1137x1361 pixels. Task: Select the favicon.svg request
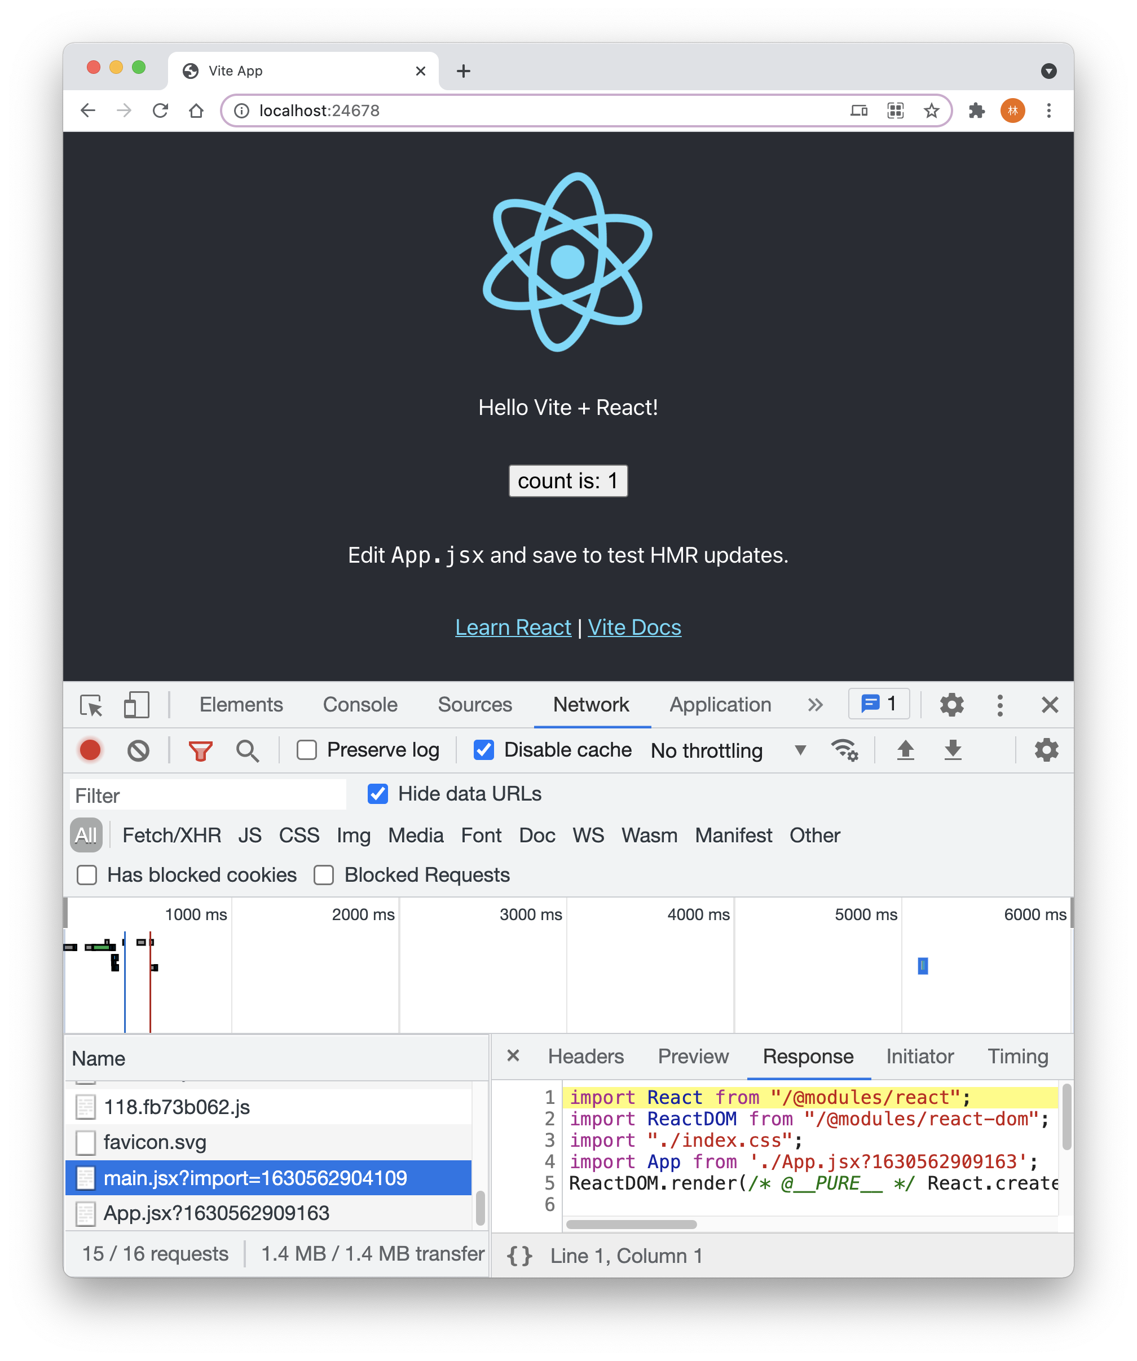click(268, 1142)
